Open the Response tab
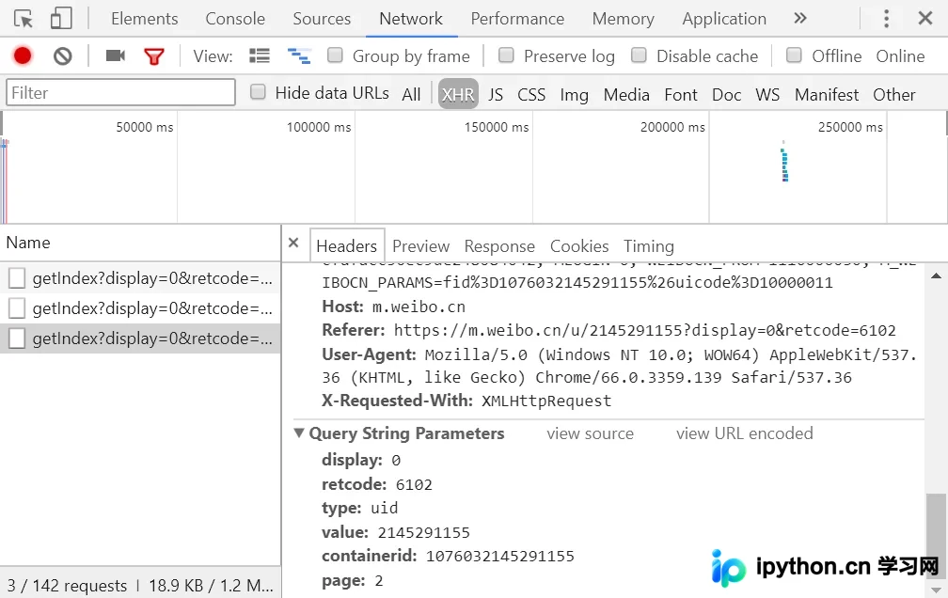 coord(499,246)
